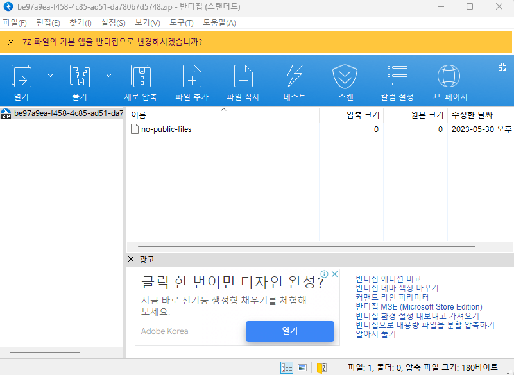514x375 pixels.
Task: Close the Adobe ad with its X
Action: (x=334, y=274)
